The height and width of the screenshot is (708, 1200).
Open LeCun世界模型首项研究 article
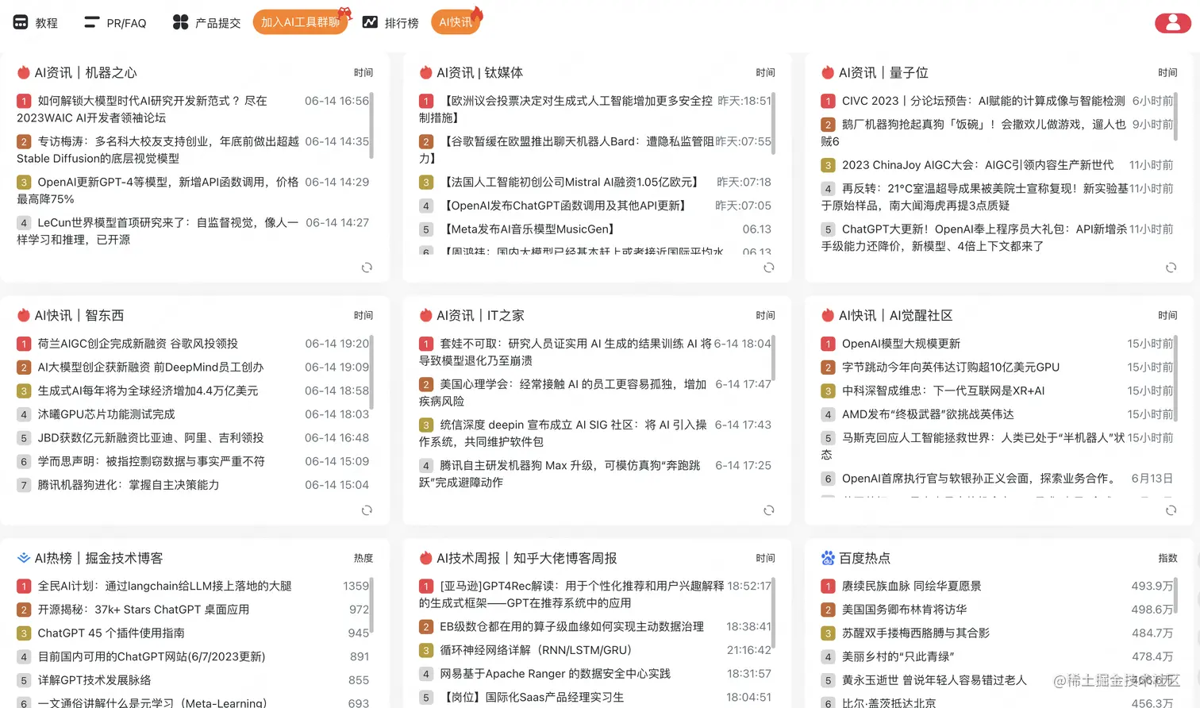pos(157,231)
